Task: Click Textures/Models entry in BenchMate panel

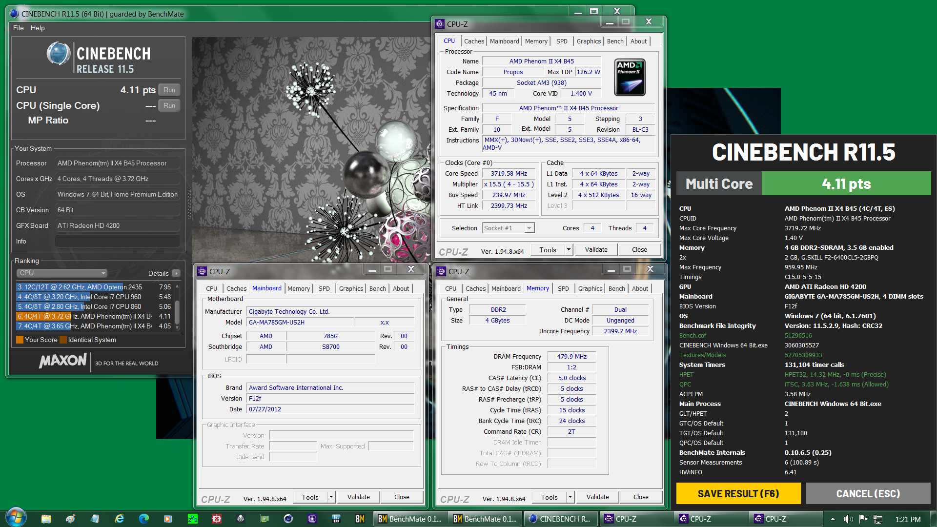Action: [x=702, y=355]
